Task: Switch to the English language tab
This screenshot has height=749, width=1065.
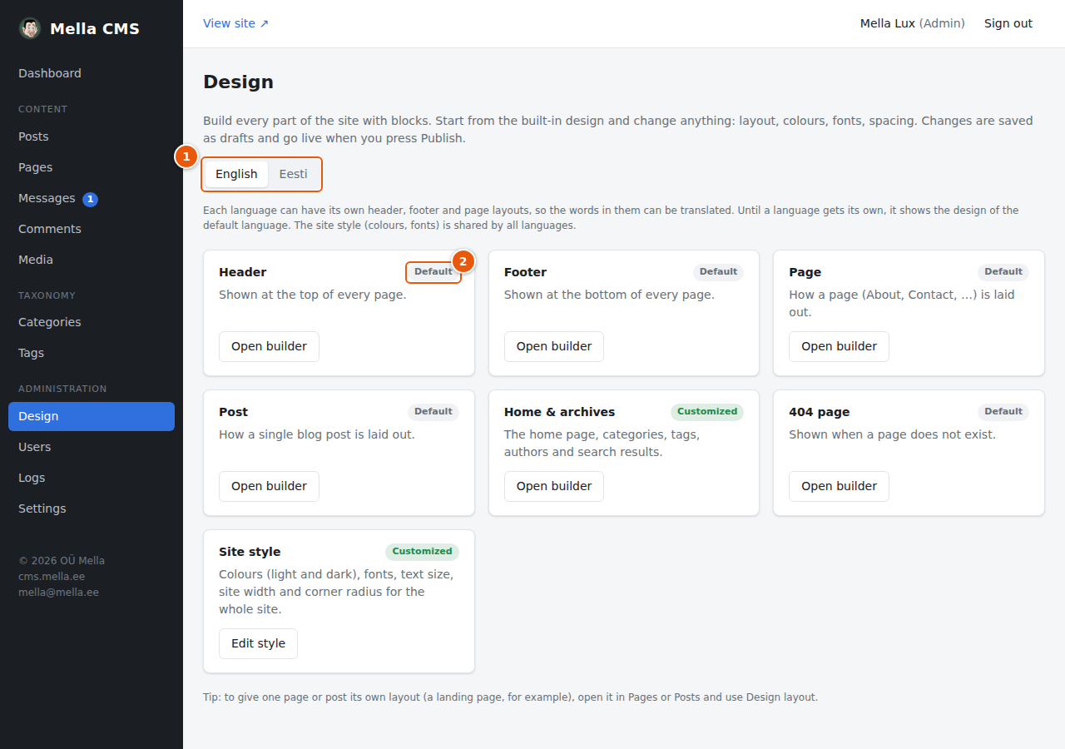Action: pos(236,174)
